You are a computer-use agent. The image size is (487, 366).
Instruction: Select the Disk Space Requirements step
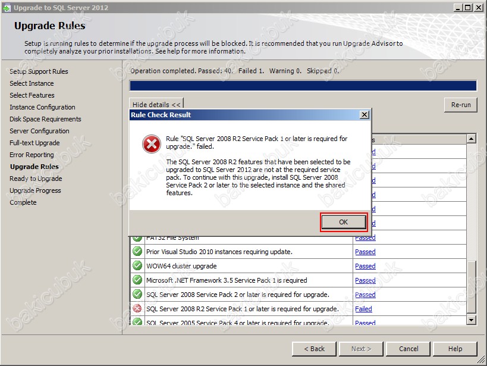pos(45,119)
